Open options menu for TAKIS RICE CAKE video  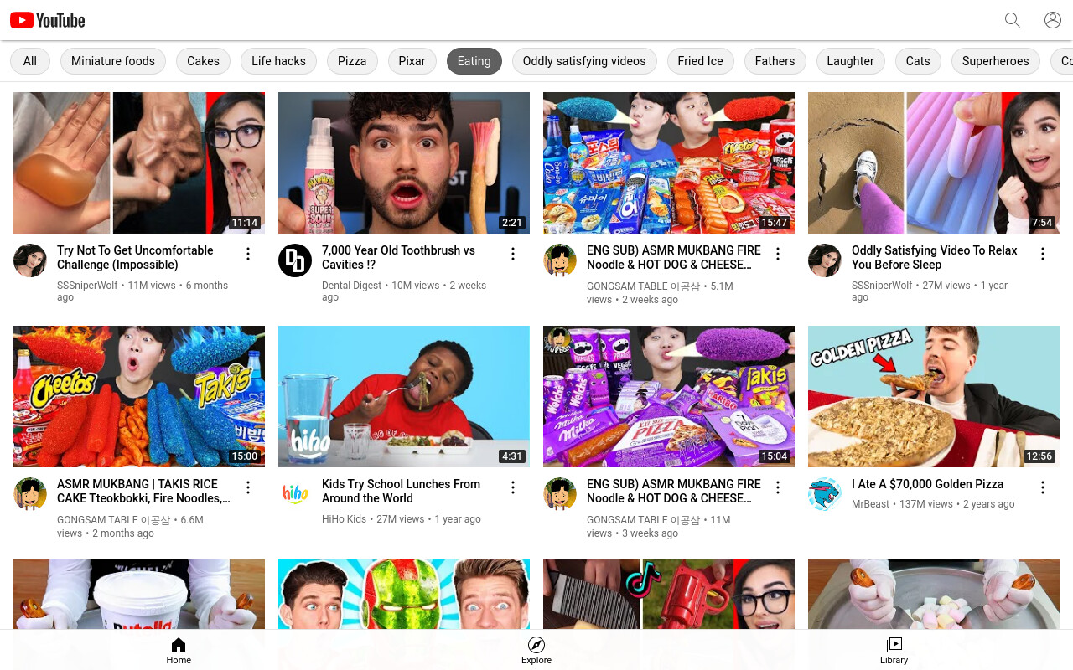click(248, 487)
